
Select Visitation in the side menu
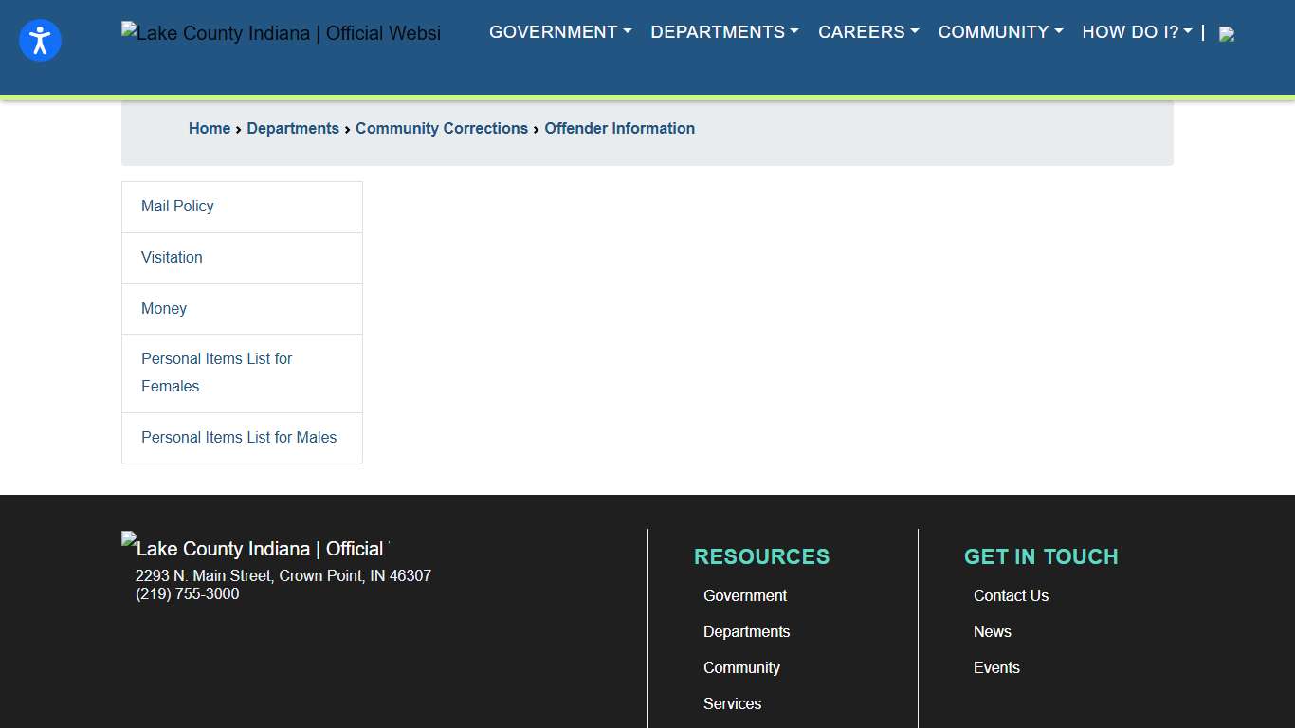click(172, 257)
